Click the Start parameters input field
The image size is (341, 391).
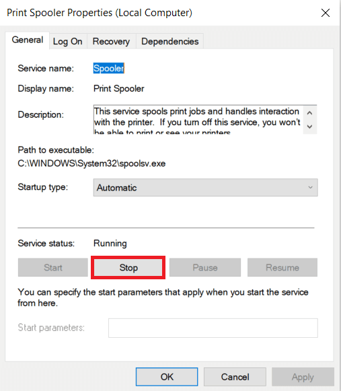click(213, 328)
